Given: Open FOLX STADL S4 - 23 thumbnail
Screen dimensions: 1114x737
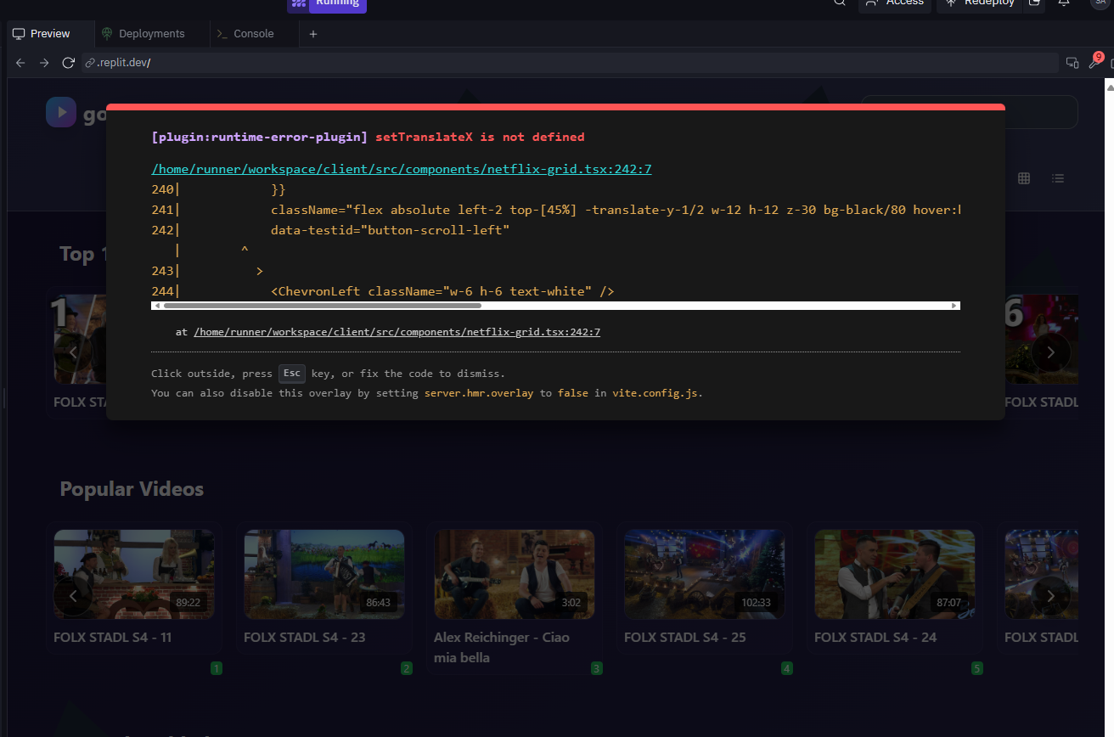Looking at the screenshot, I should (x=324, y=574).
